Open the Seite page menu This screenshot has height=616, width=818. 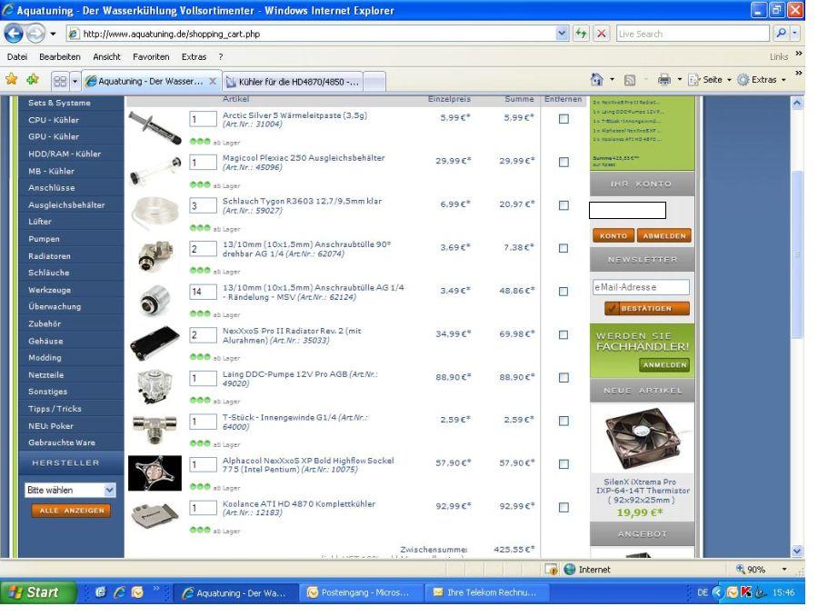click(708, 80)
